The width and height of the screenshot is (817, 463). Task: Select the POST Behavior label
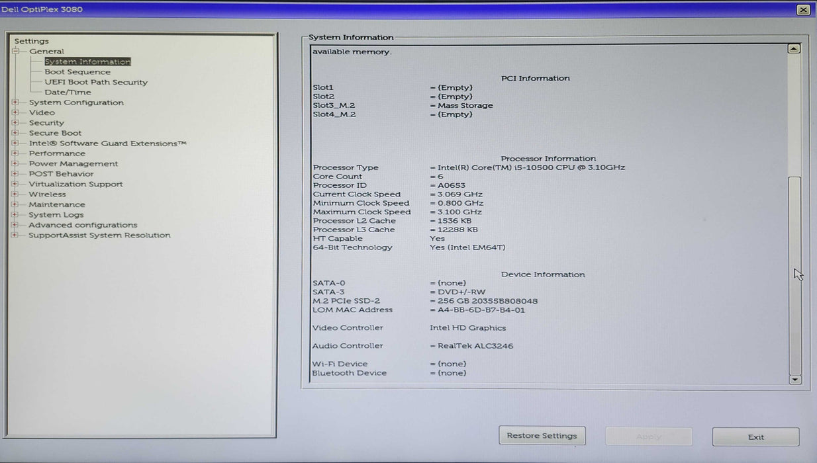(x=61, y=174)
